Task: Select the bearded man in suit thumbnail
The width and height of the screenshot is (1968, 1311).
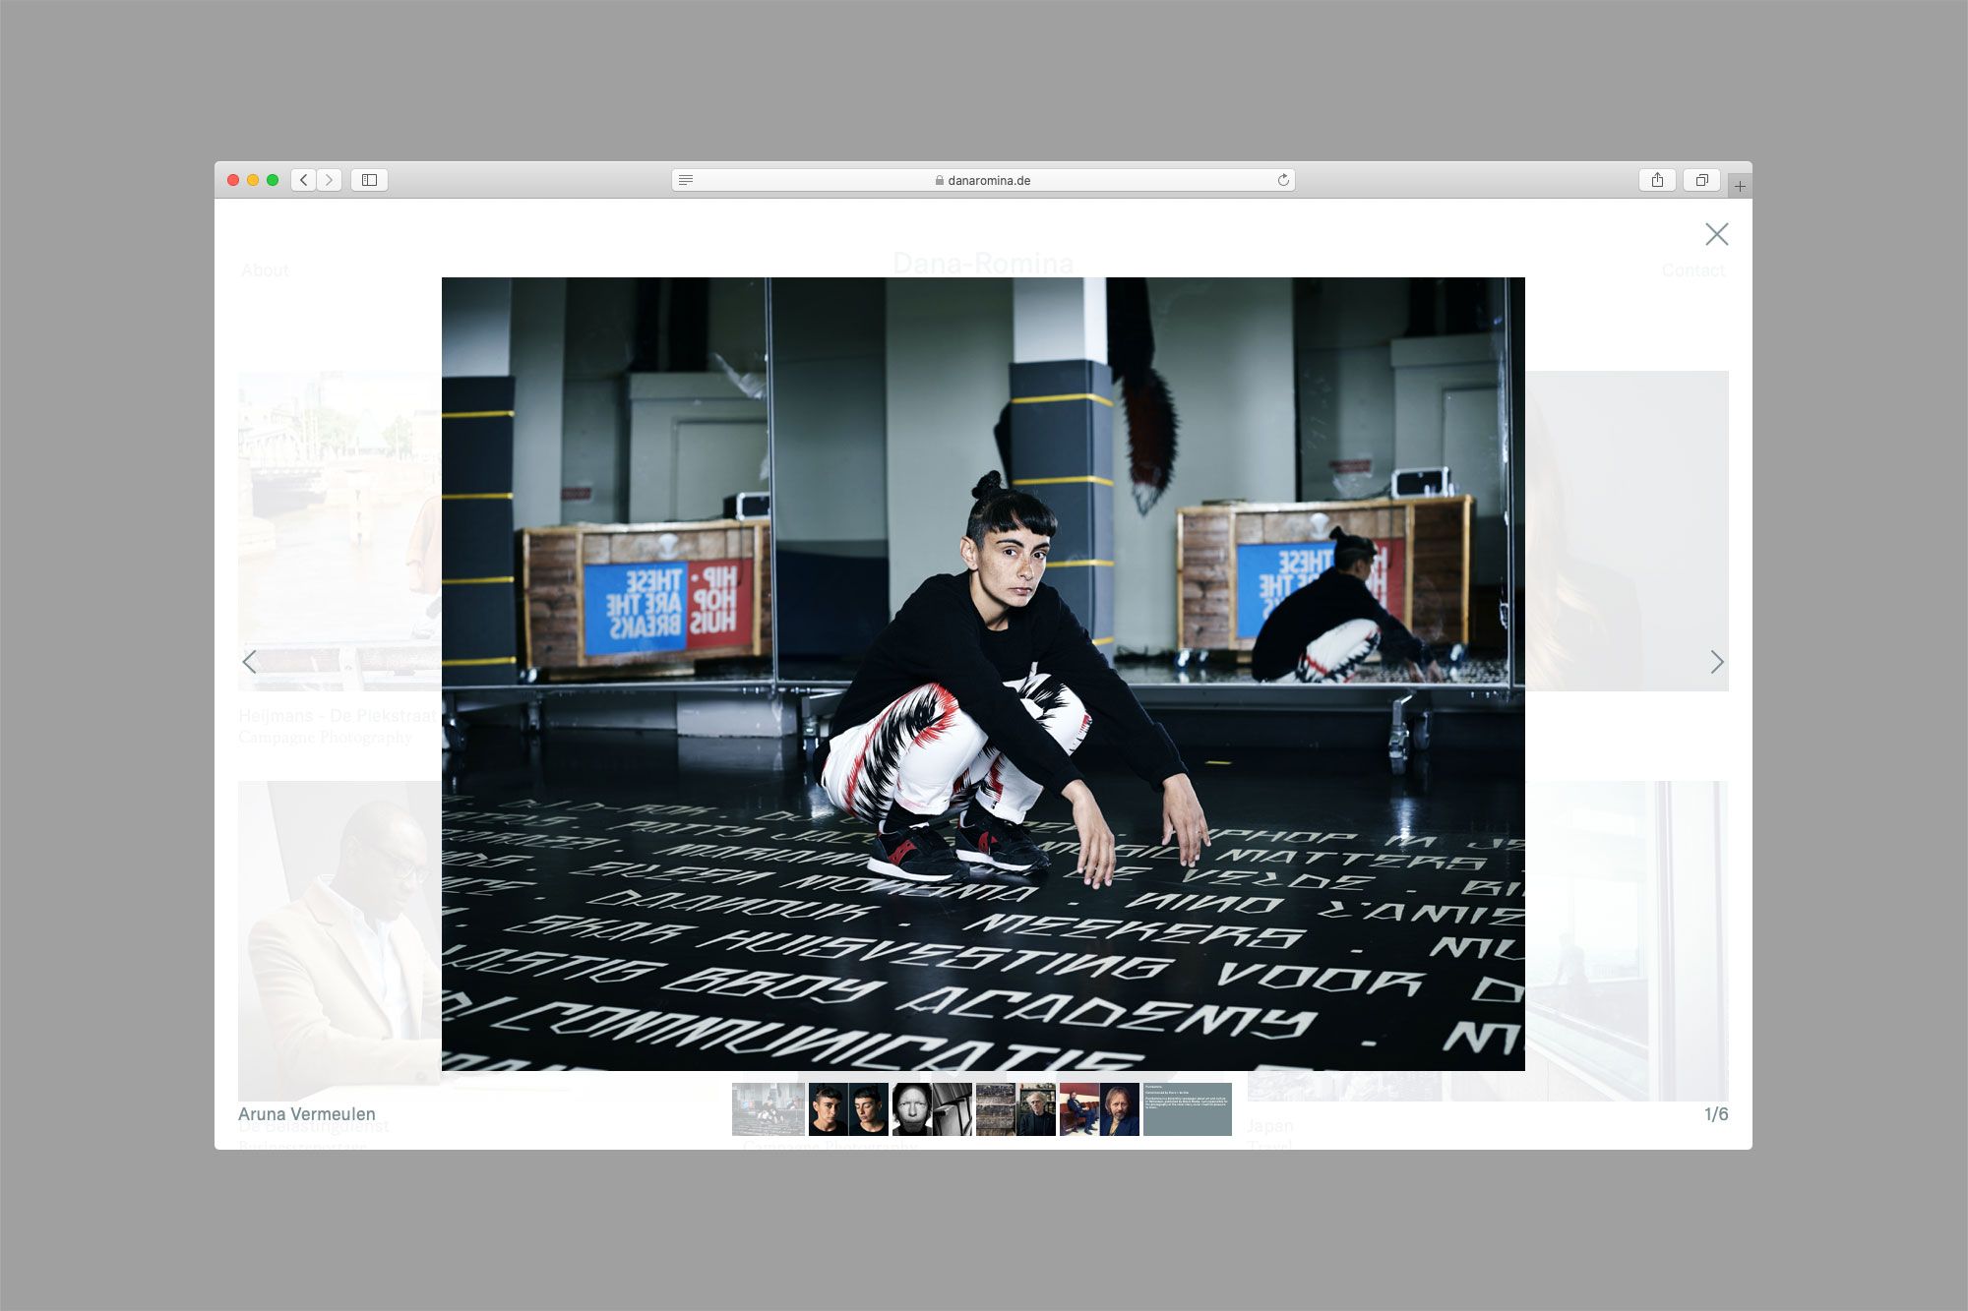Action: click(1099, 1109)
